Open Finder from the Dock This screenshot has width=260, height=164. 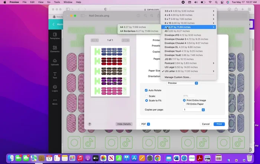[x=11, y=158]
